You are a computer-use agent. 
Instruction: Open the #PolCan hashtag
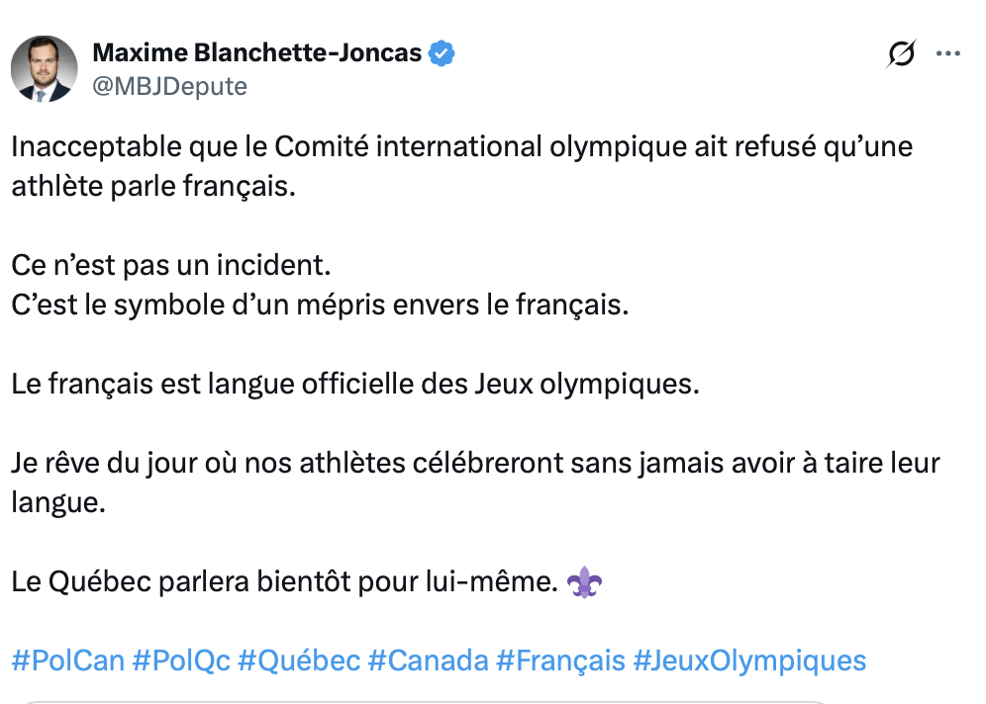coord(67,660)
